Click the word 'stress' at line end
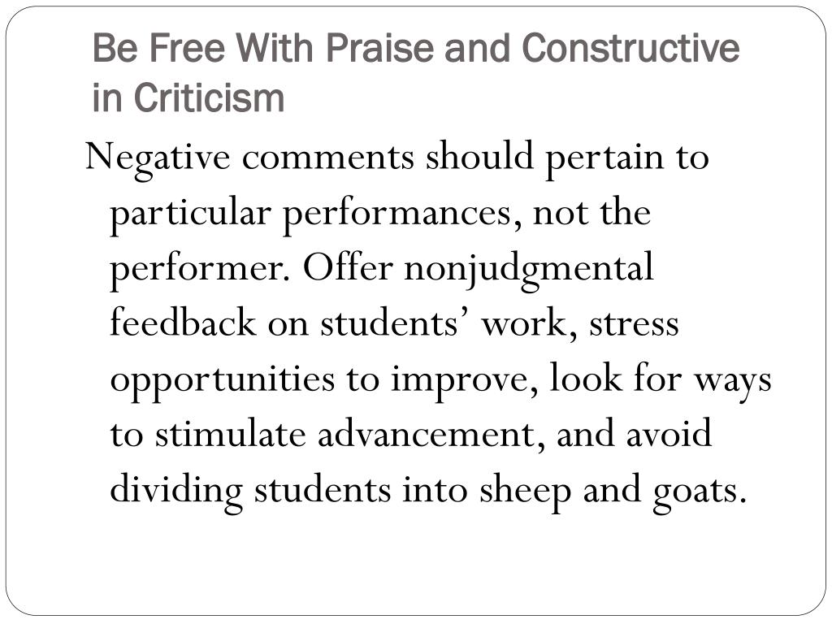 [x=634, y=324]
